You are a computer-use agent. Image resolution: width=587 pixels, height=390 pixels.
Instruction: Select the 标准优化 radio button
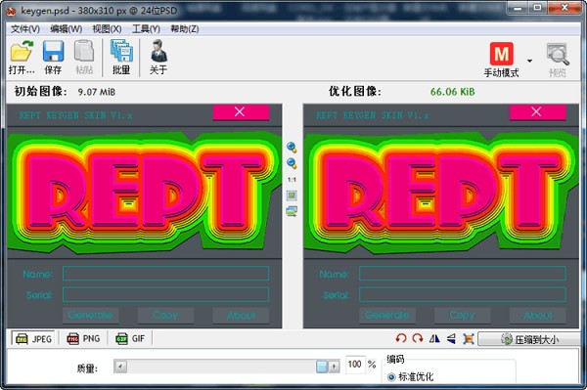pos(391,377)
